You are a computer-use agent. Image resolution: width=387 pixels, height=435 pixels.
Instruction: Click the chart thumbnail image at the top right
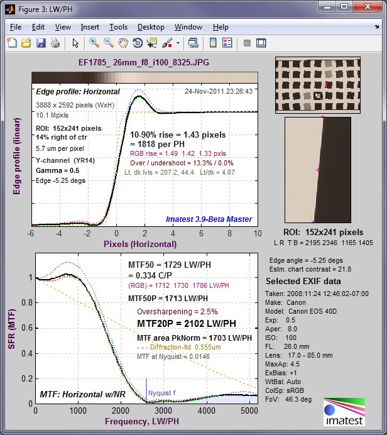coord(318,85)
